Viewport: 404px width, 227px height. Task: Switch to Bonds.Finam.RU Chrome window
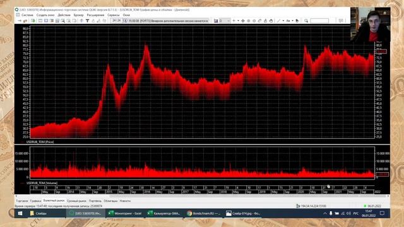click(x=203, y=213)
